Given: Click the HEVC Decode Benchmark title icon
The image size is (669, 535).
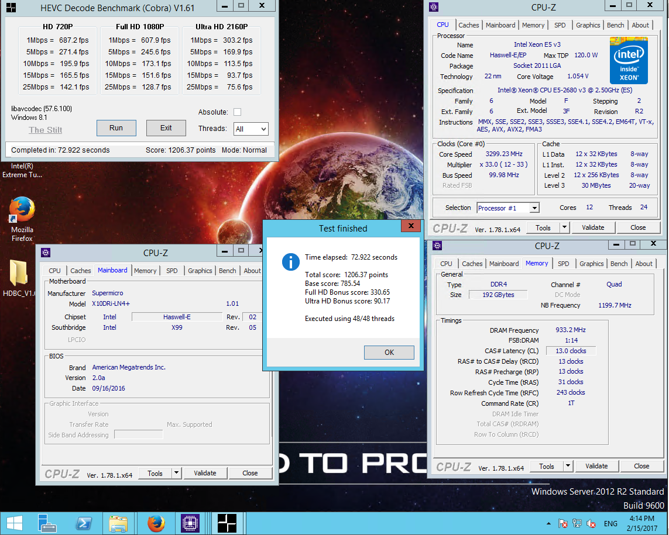Looking at the screenshot, I should point(11,7).
